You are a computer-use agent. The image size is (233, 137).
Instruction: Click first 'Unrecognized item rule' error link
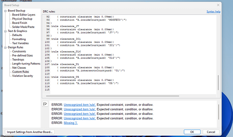click(80, 105)
